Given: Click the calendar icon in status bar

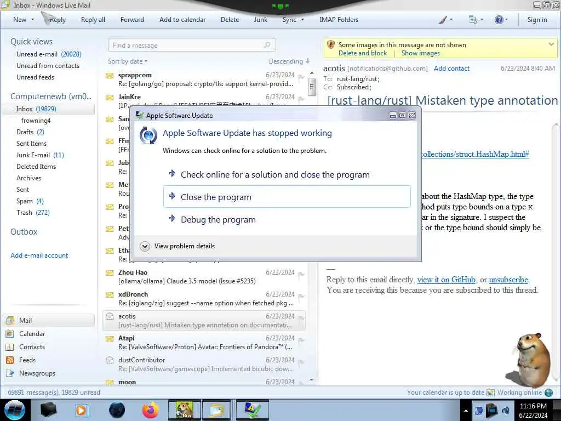Looking at the screenshot, I should pyautogui.click(x=490, y=392).
